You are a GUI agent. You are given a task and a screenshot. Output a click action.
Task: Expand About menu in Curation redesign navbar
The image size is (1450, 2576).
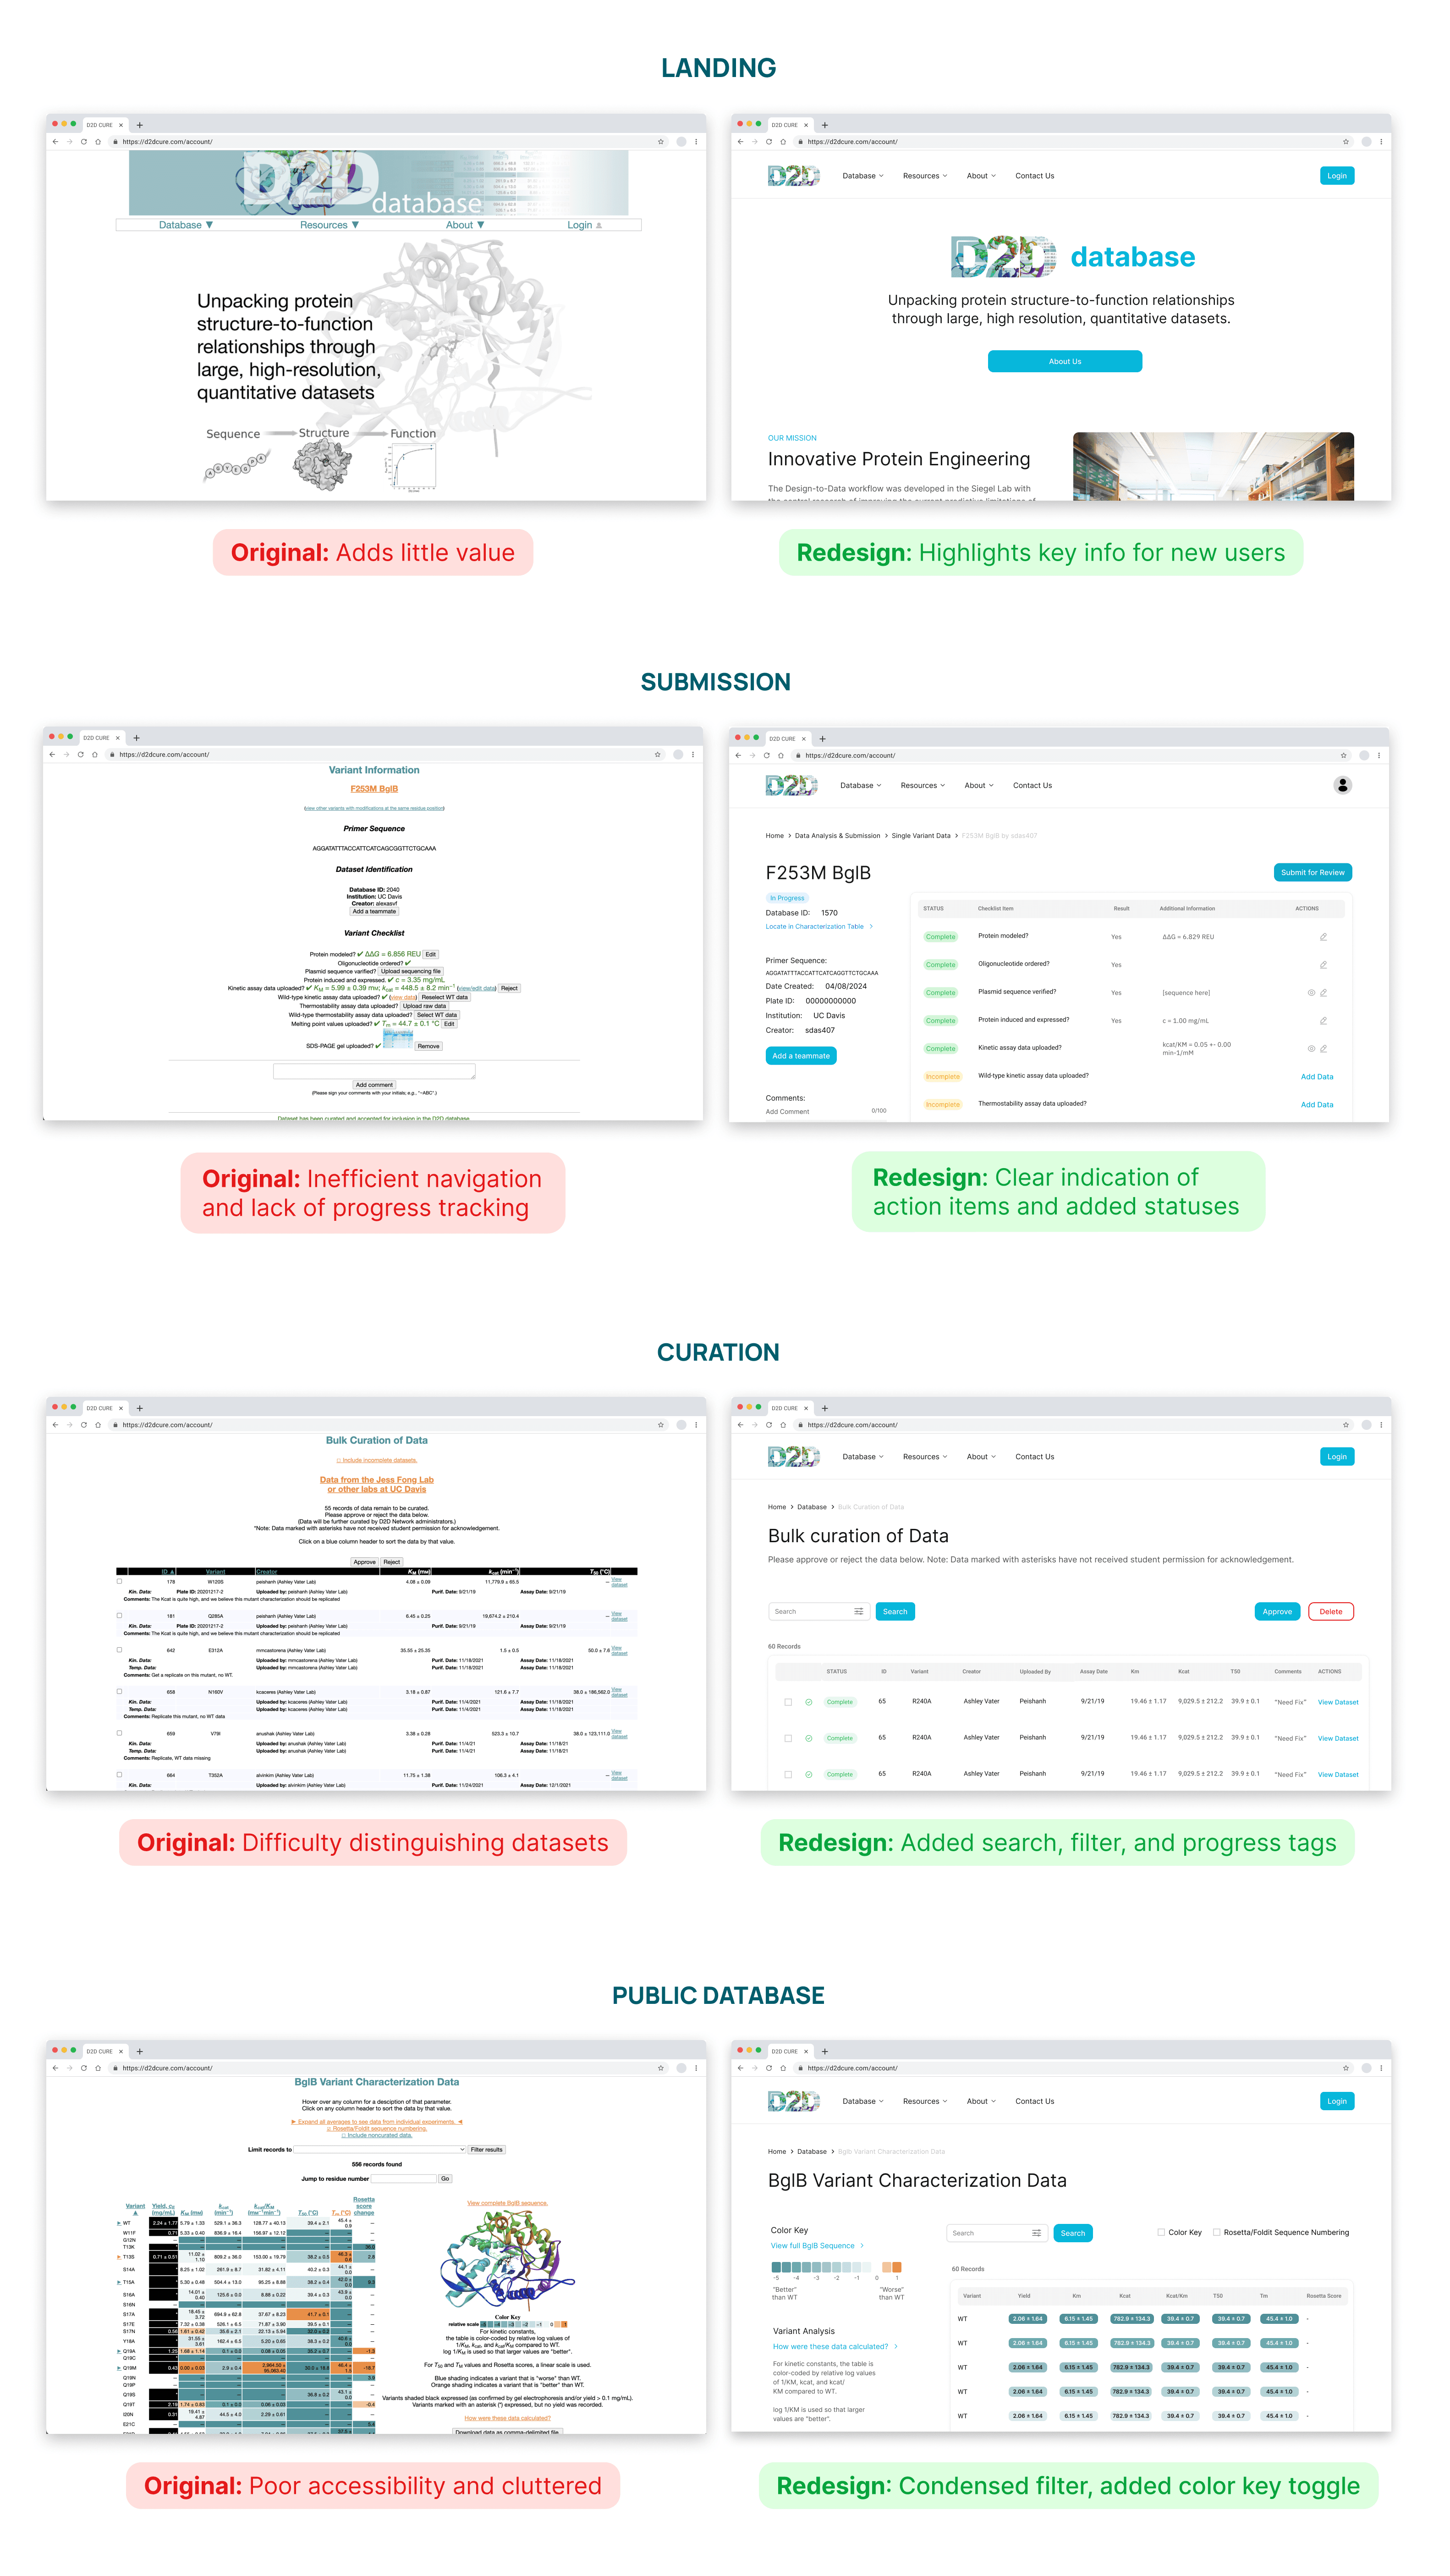pos(981,1457)
